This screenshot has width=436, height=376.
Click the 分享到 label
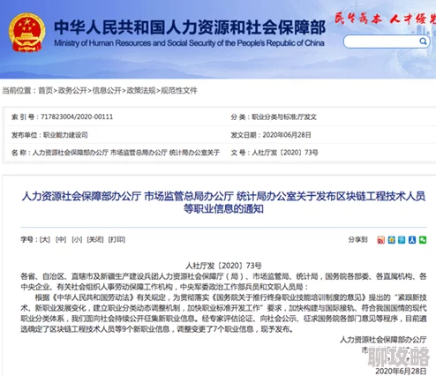(x=357, y=239)
